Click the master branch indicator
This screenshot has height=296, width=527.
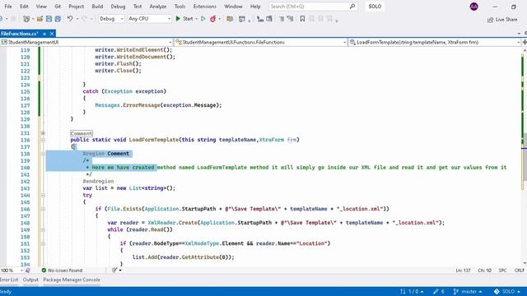tap(468, 291)
